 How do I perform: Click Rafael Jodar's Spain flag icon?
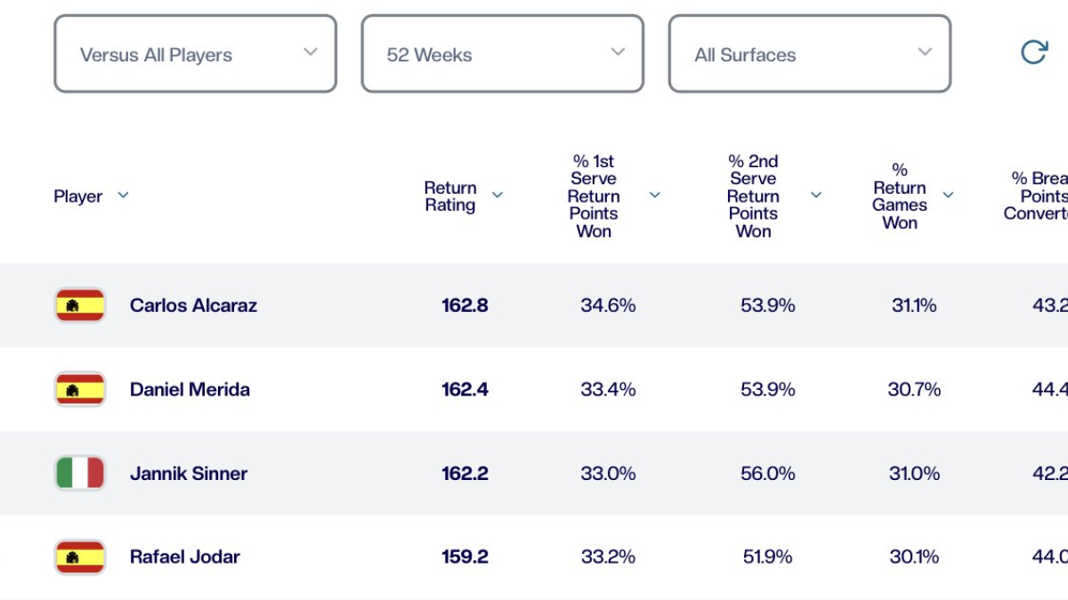pyautogui.click(x=80, y=557)
